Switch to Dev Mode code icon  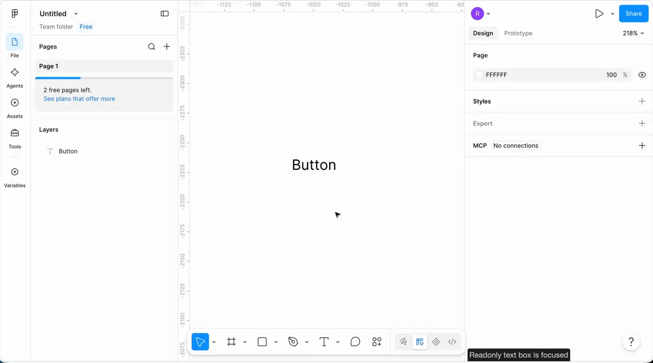[x=452, y=342]
